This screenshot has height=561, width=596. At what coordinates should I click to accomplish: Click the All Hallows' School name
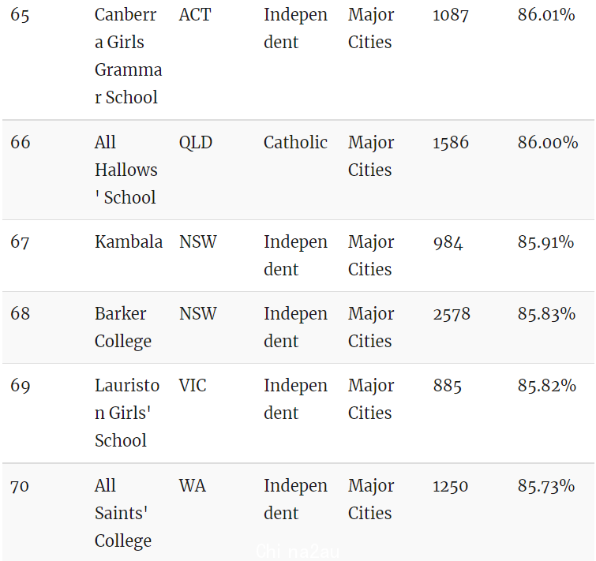tap(126, 170)
